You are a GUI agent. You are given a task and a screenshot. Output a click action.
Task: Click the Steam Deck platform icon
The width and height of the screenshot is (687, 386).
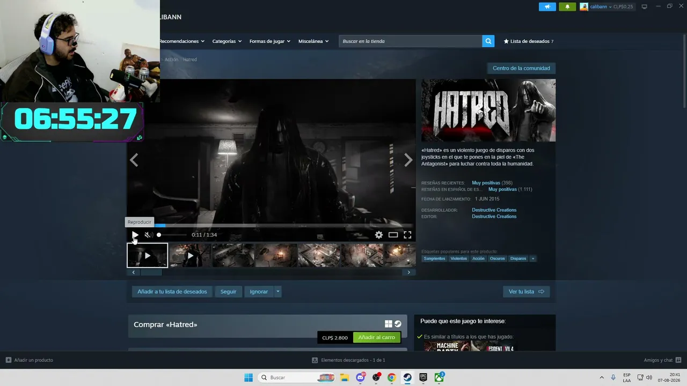click(x=398, y=324)
